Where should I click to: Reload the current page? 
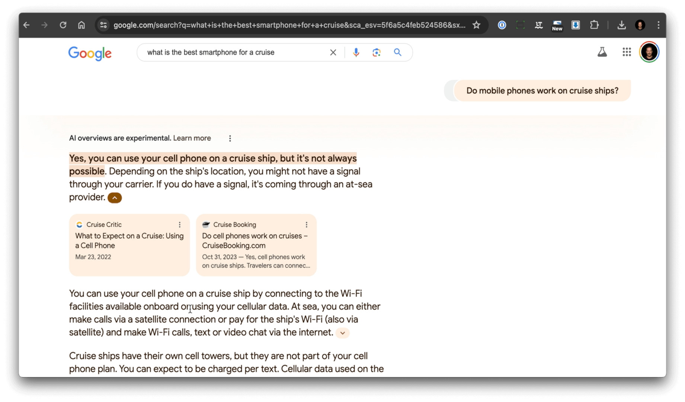(x=63, y=25)
